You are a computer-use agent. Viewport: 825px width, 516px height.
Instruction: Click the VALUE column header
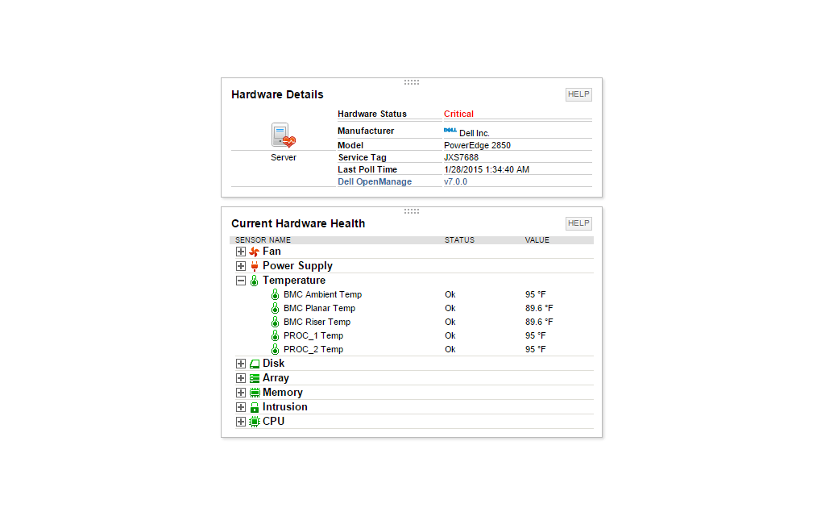[537, 240]
